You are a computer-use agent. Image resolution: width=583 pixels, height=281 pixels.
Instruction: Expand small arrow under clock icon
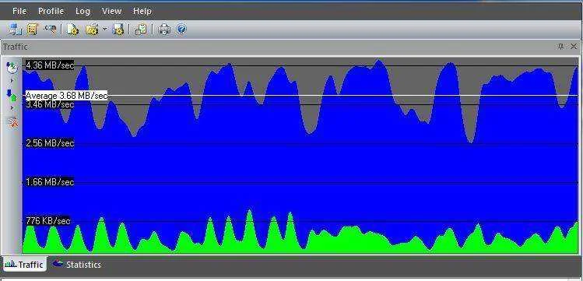[12, 80]
